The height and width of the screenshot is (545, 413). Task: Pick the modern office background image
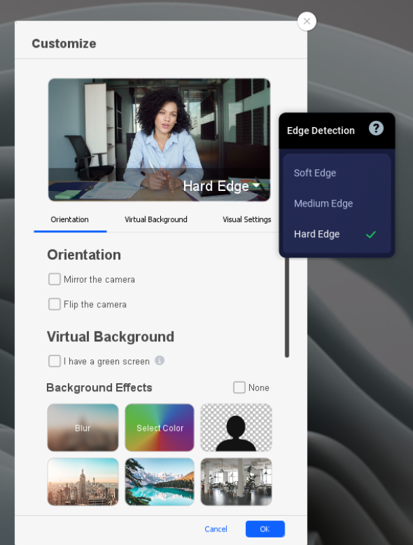click(236, 481)
